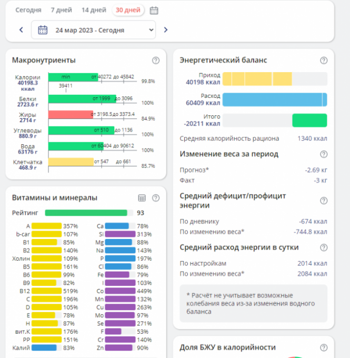Go to next period with right arrow
This screenshot has height=358, width=350.
(x=166, y=30)
